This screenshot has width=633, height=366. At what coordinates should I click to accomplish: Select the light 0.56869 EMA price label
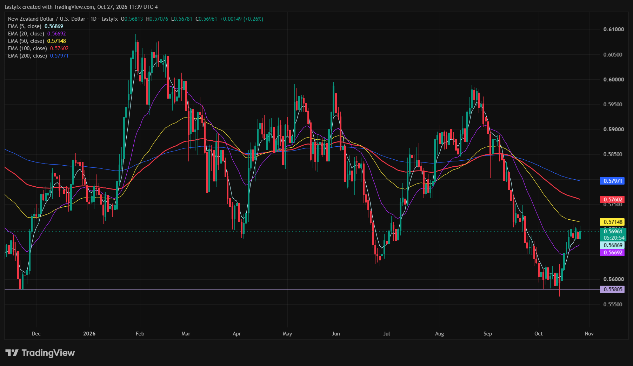612,245
